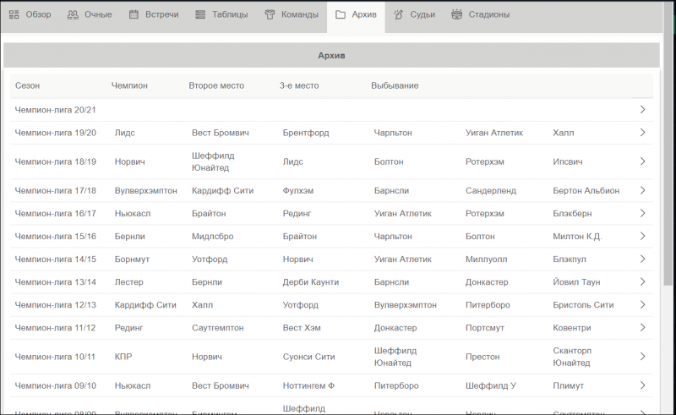Viewport: 676px width, 415px height.
Task: Open the Чемпион-лига 19/20 season link
Action: point(55,133)
